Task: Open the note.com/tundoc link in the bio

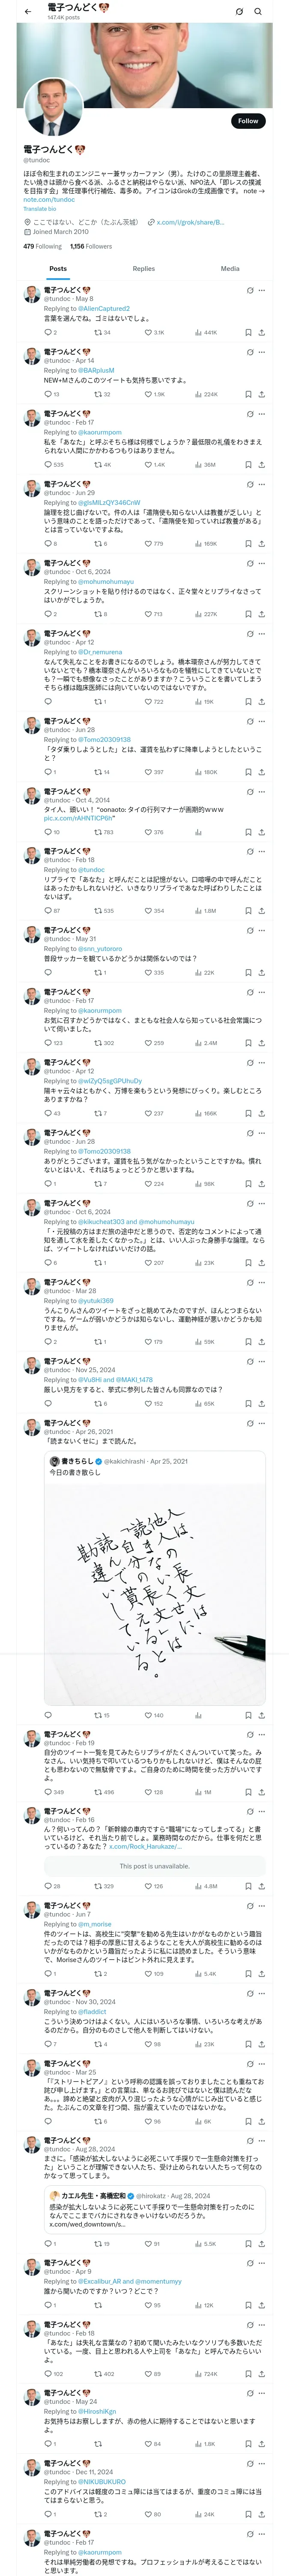Action: click(x=49, y=200)
